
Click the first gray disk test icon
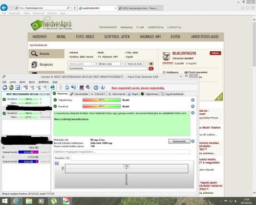pyautogui.click(x=26, y=88)
